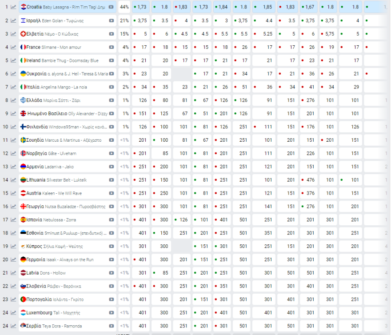Click the Luxembourg flag icon
The height and width of the screenshot is (335, 391).
point(23,313)
